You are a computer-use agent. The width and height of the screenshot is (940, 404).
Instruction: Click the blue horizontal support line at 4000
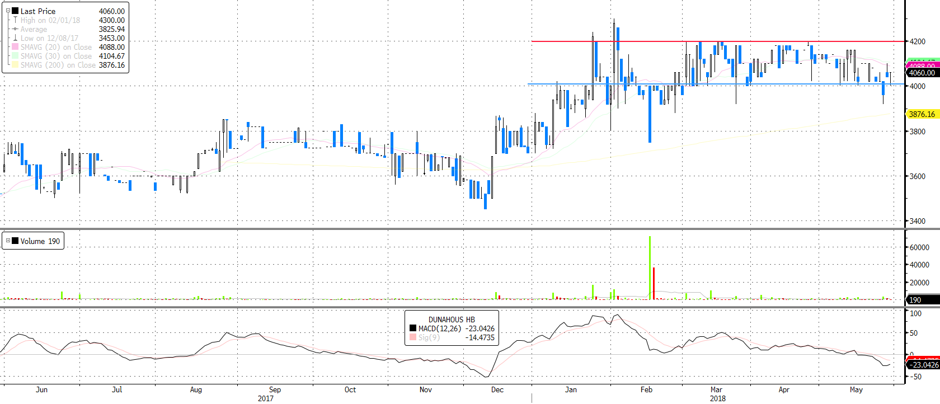[x=716, y=84]
